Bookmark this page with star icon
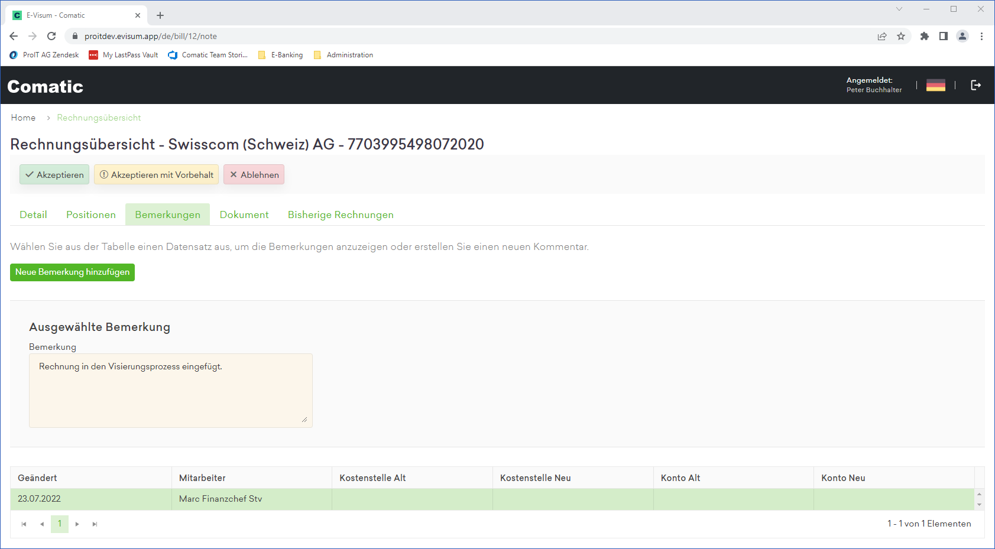Screen dimensions: 995x549 (901, 36)
